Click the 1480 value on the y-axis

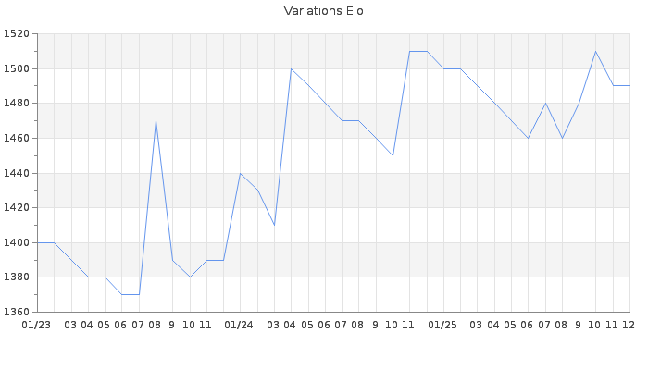tap(17, 104)
